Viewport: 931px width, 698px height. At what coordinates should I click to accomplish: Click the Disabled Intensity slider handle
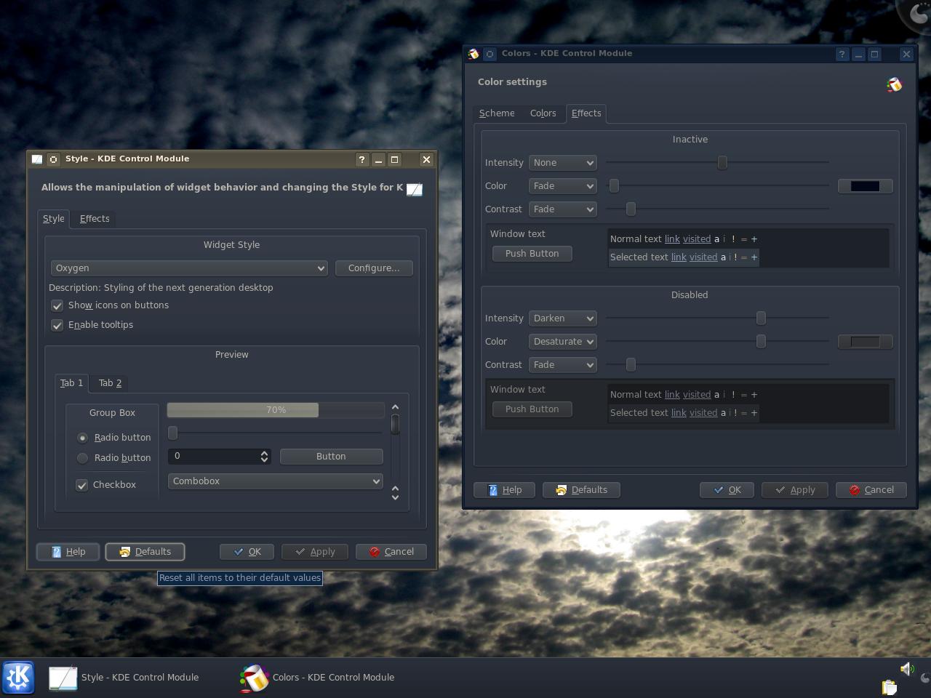761,318
